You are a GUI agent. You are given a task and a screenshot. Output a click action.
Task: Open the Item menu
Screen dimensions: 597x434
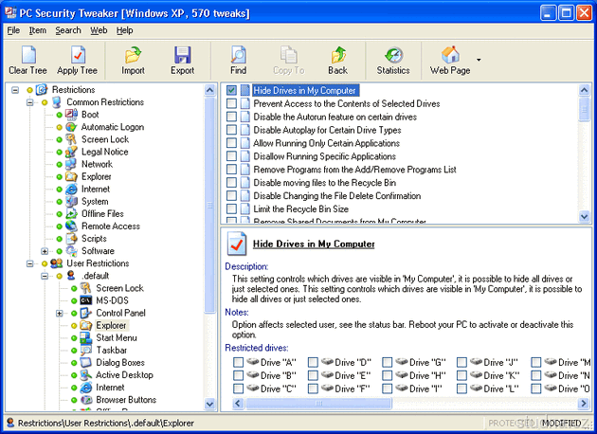point(37,30)
